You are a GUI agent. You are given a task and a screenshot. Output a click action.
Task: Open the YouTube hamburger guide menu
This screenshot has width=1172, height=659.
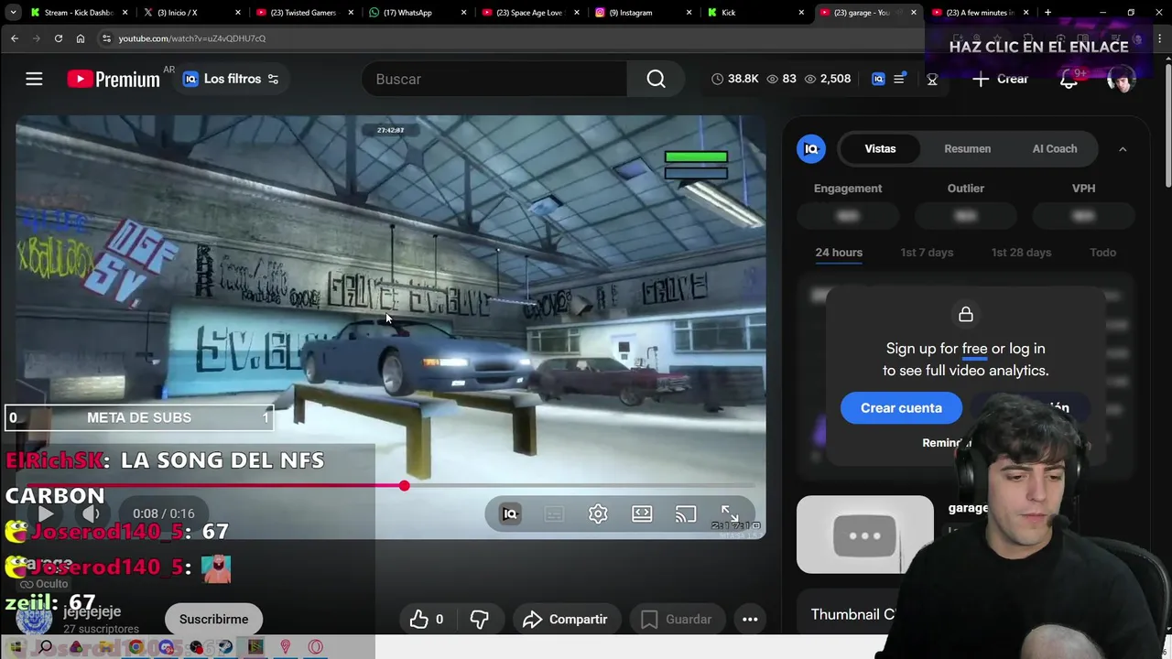34,79
